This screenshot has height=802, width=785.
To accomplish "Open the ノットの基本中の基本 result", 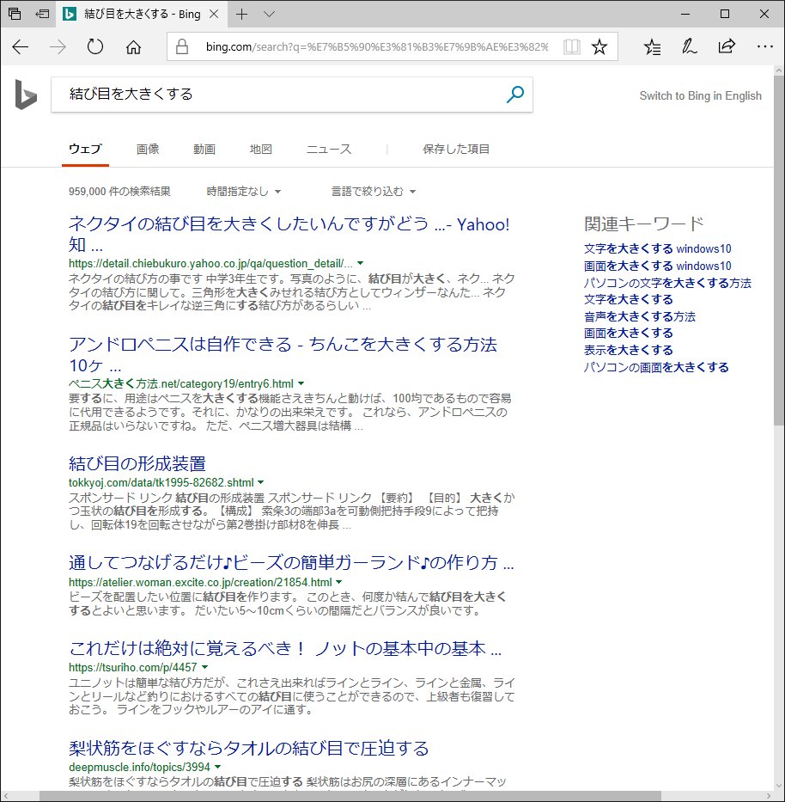I will 285,648.
